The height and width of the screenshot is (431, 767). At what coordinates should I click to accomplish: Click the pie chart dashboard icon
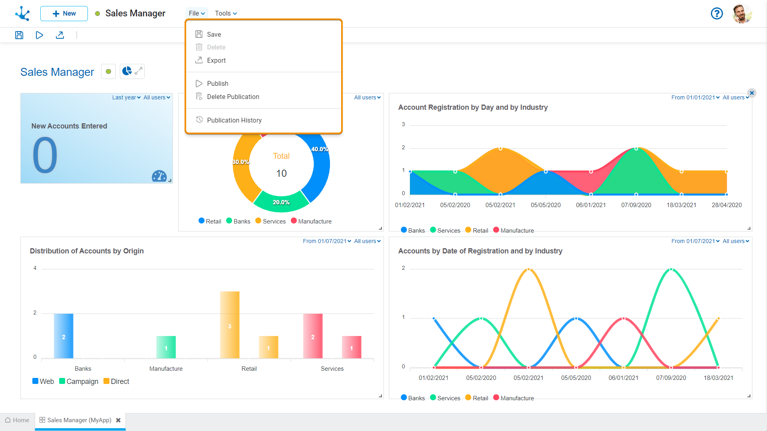point(127,71)
